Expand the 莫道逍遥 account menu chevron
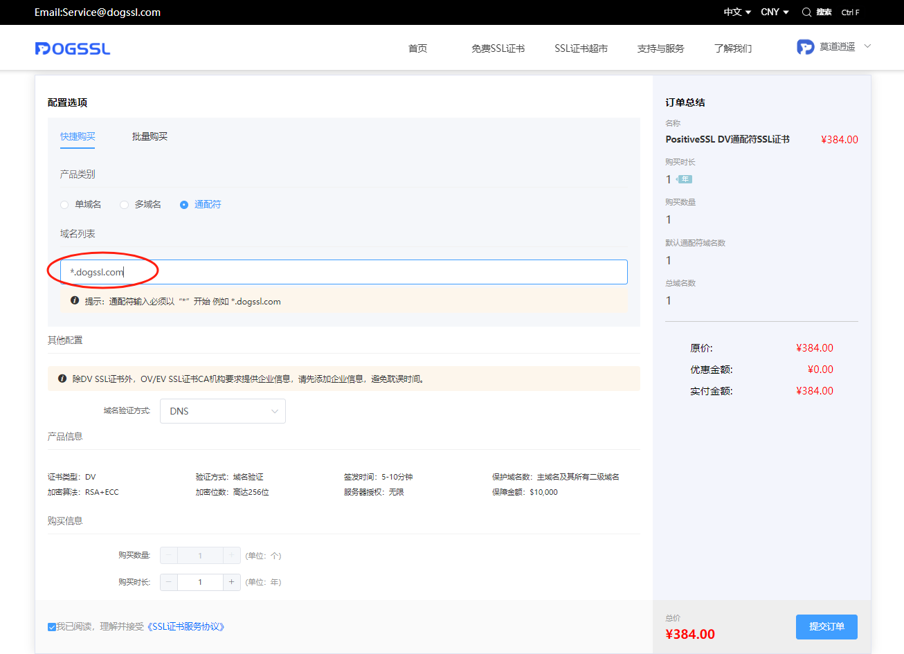904x654 pixels. click(867, 46)
